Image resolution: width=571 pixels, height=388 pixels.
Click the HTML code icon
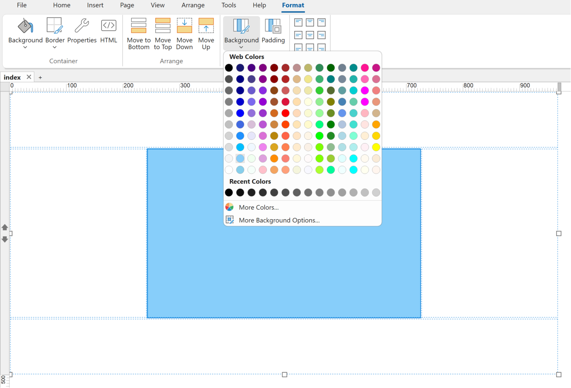(x=109, y=26)
